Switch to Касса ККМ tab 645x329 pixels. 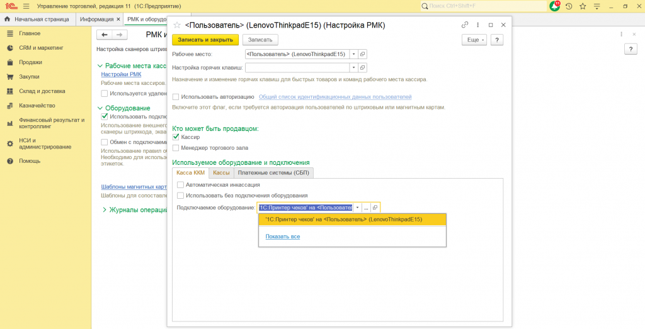point(191,173)
